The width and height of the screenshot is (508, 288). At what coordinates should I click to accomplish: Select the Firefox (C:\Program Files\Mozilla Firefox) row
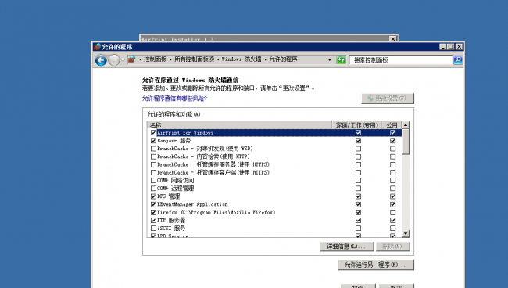click(275, 212)
